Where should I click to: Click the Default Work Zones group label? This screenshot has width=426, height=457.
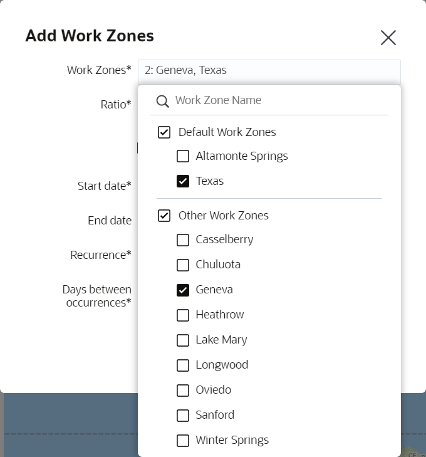pos(227,132)
